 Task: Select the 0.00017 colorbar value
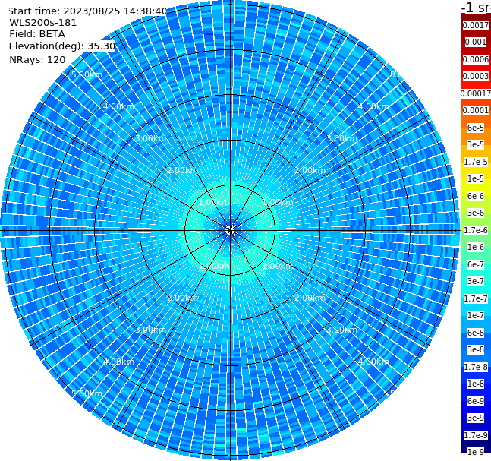[476, 93]
